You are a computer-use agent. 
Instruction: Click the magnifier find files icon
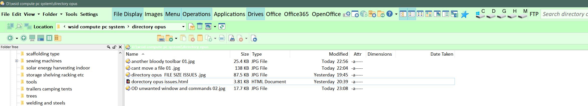click(x=19, y=26)
